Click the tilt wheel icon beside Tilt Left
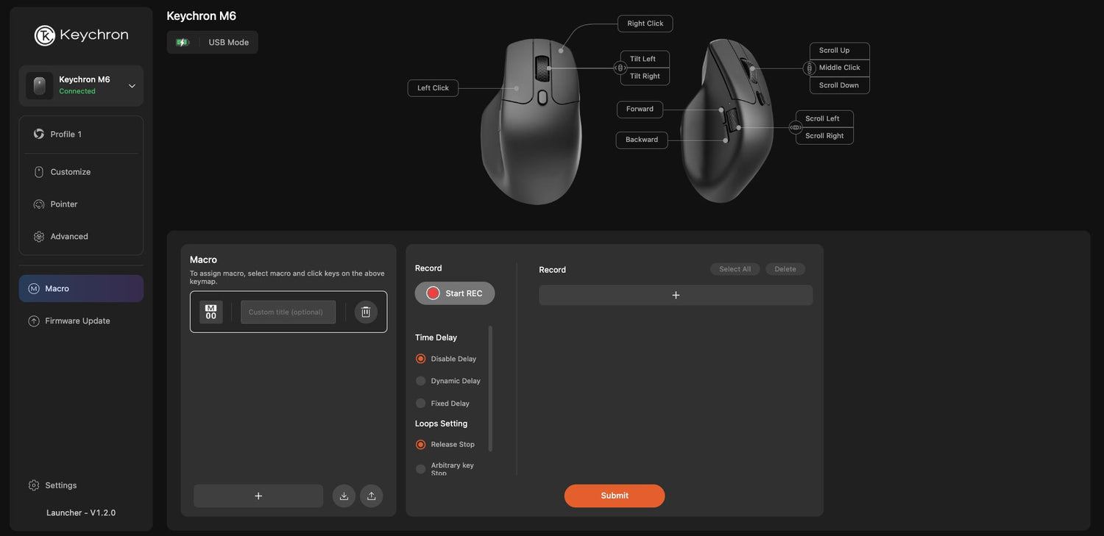The width and height of the screenshot is (1104, 536). click(620, 68)
